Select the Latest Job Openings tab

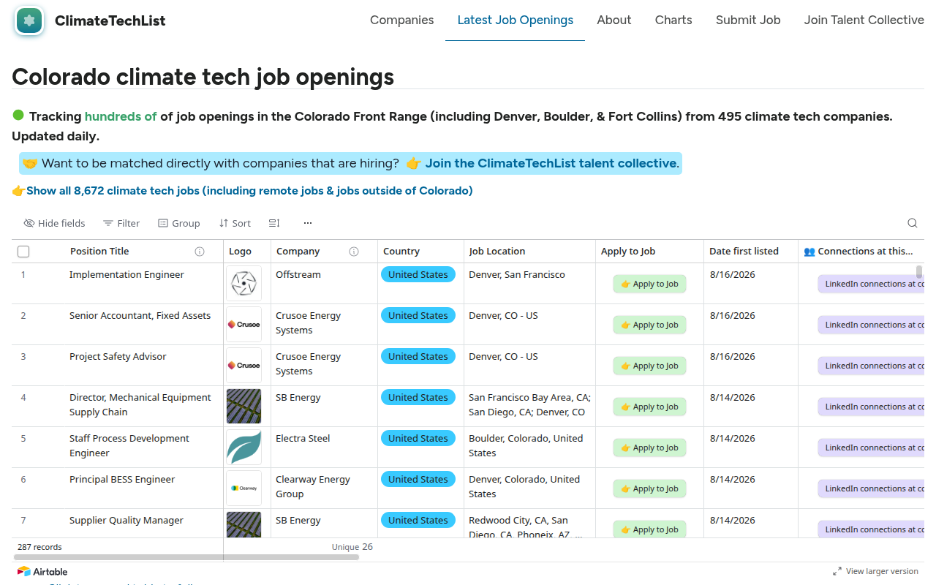click(516, 20)
